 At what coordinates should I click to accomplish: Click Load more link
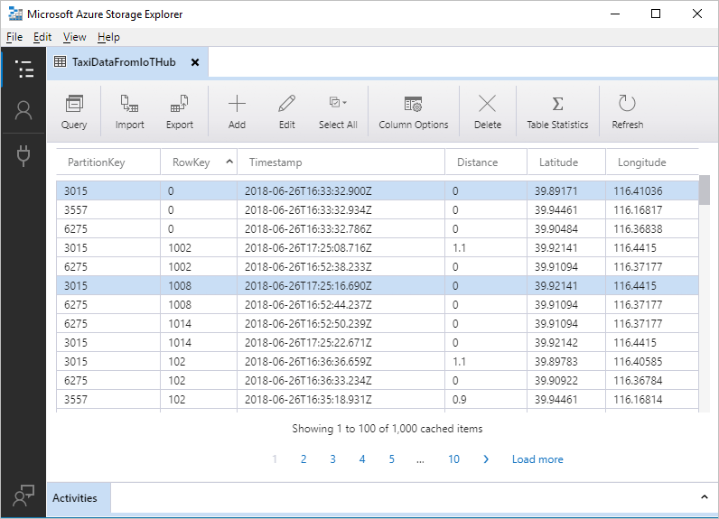point(537,459)
